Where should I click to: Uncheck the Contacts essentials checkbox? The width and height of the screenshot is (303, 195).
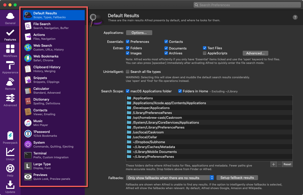coord(166,42)
